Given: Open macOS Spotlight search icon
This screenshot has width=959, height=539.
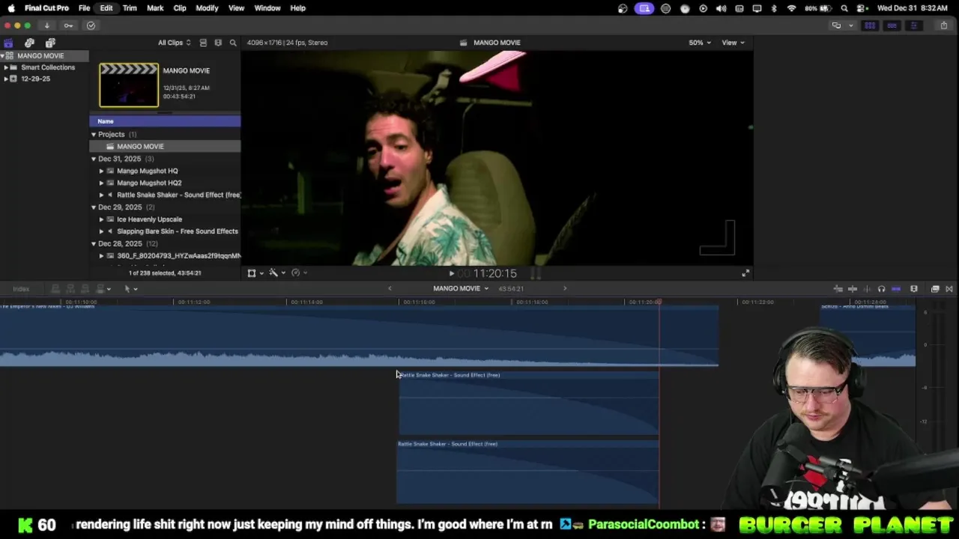Looking at the screenshot, I should click(844, 8).
